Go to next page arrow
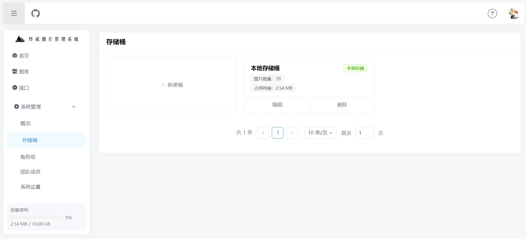The image size is (526, 239). coord(292,133)
